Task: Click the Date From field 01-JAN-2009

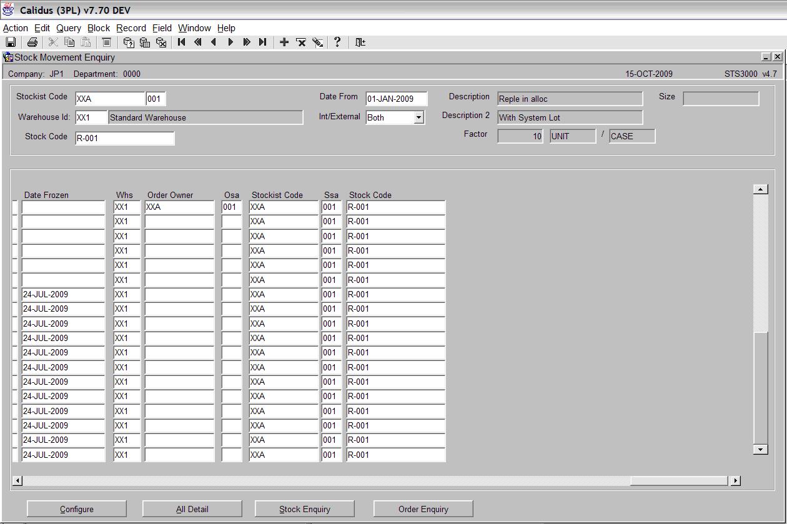Action: pyautogui.click(x=397, y=99)
